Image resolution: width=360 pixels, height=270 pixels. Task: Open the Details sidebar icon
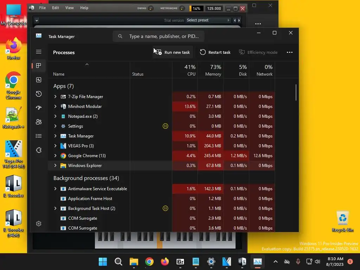[x=39, y=136]
